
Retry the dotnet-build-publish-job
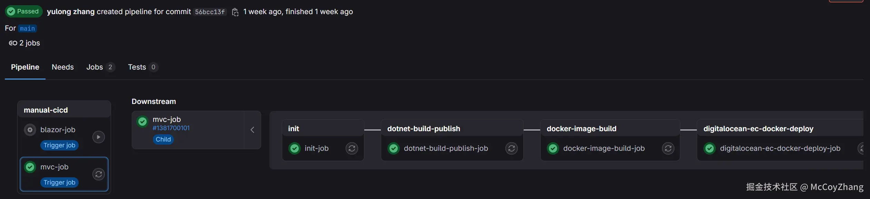(512, 148)
